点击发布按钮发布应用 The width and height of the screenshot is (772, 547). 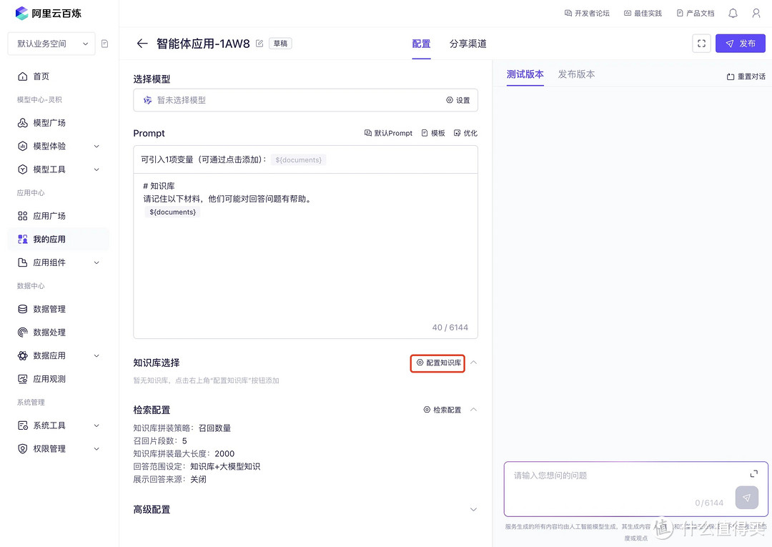coord(741,43)
